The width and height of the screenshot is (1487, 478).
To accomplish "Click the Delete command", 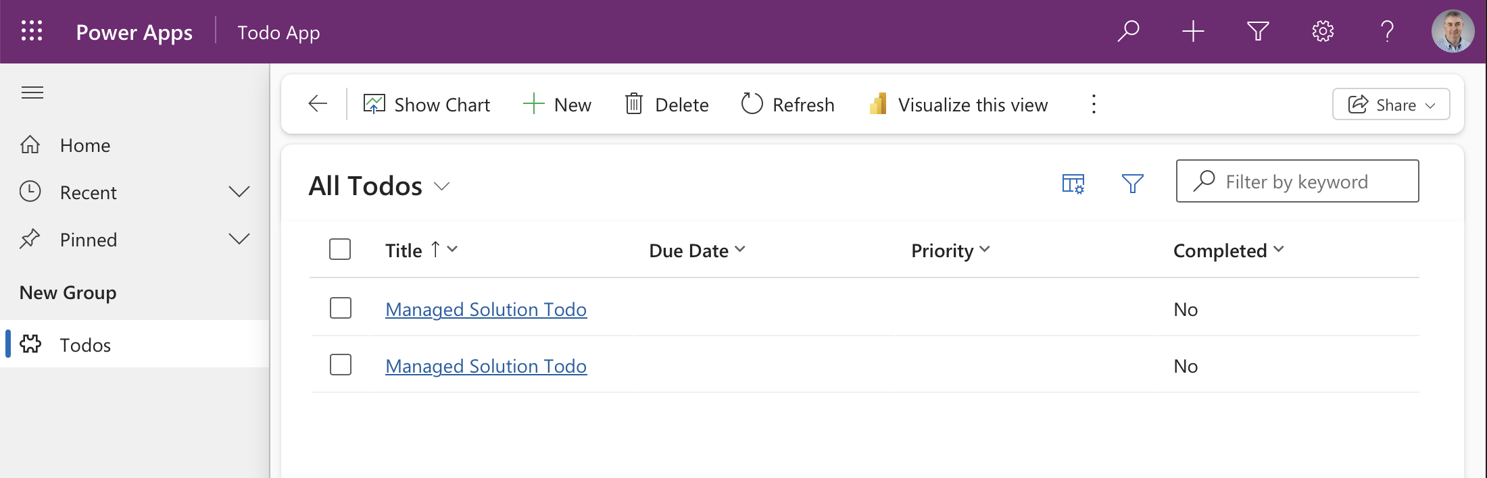I will click(666, 105).
